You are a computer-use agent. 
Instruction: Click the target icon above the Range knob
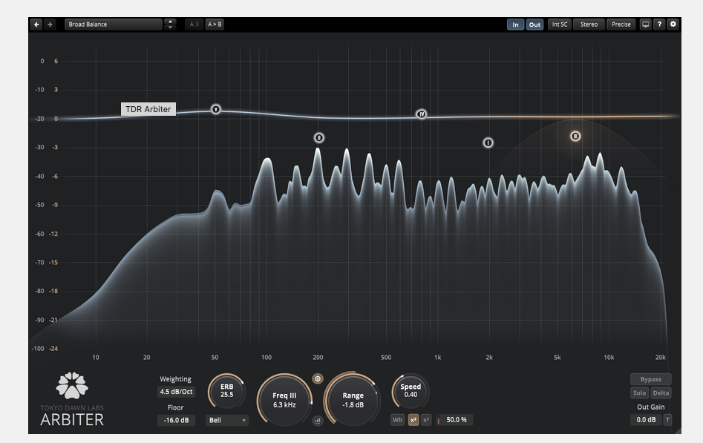pyautogui.click(x=318, y=378)
